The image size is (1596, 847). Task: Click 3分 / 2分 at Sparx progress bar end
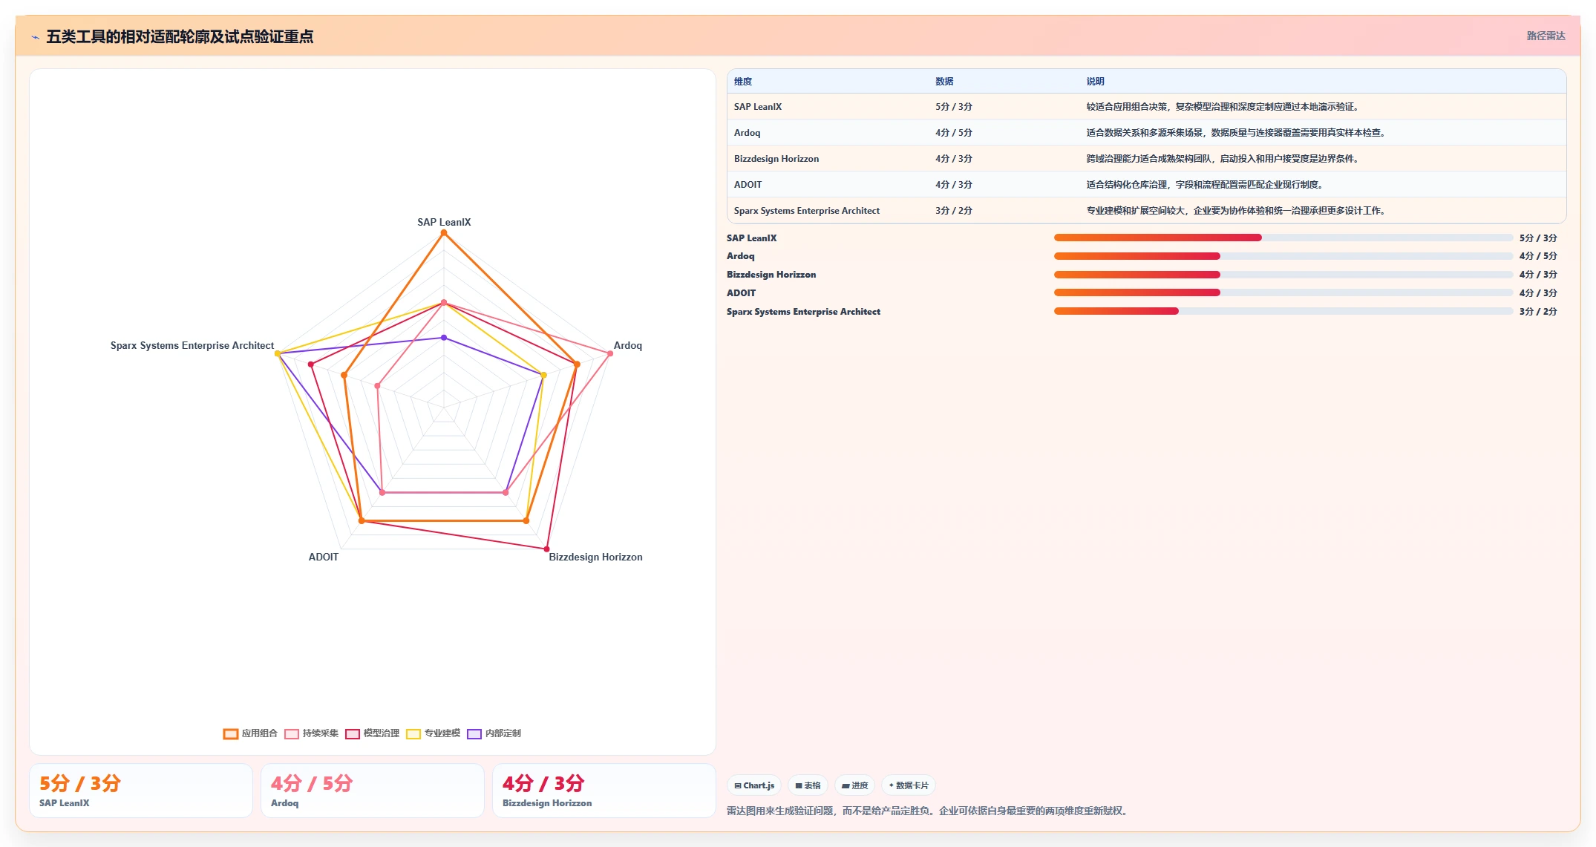[1538, 312]
